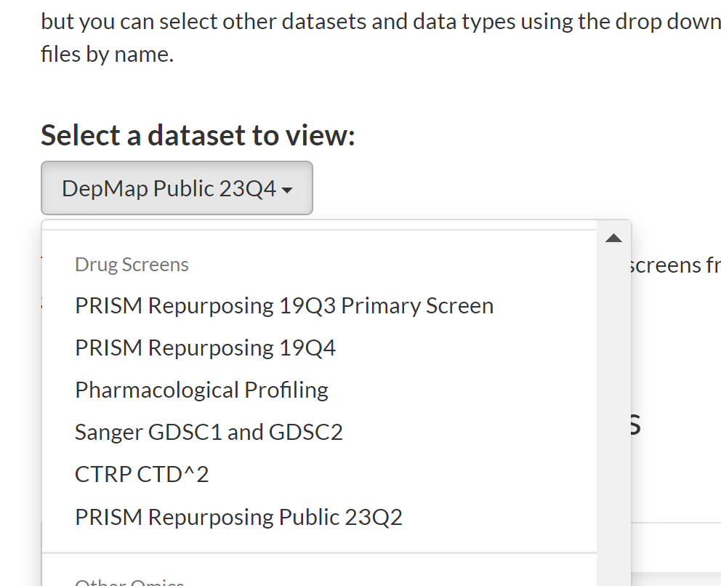Click the 'but you can select other datasets' sentence
The height and width of the screenshot is (586, 721).
[381, 21]
